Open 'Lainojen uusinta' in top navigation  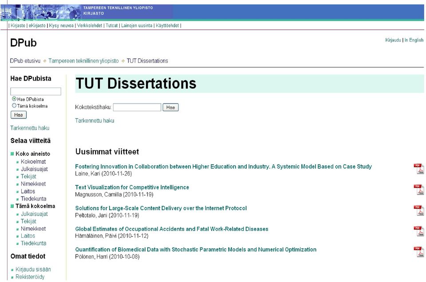[137, 26]
